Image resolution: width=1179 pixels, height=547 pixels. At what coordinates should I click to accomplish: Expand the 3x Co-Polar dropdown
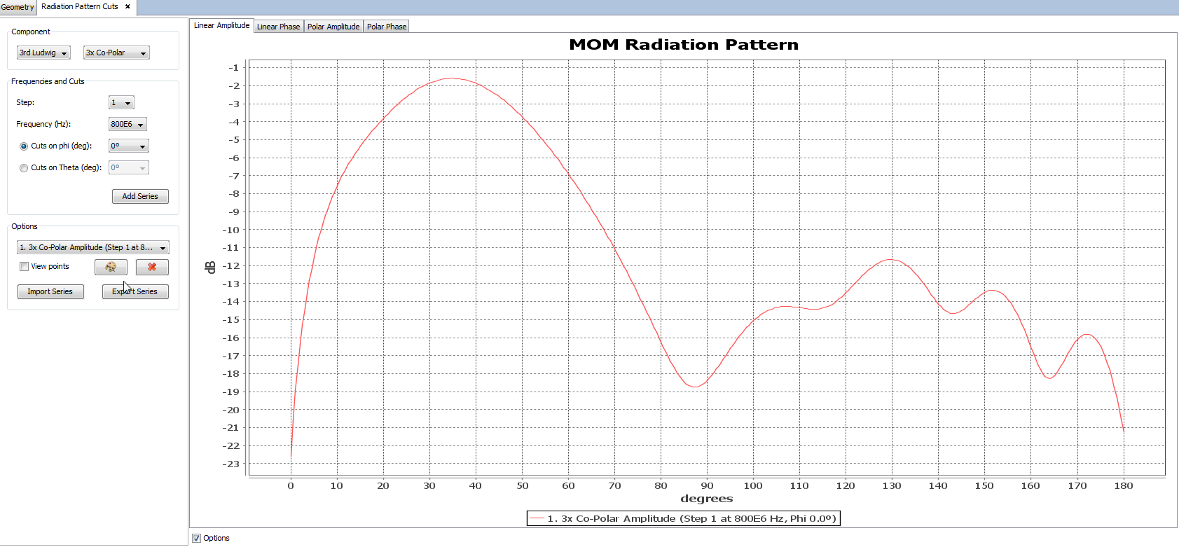[116, 53]
